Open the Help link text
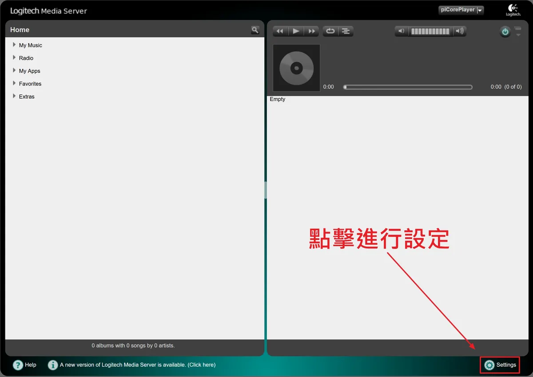Image resolution: width=533 pixels, height=377 pixels. click(31, 365)
